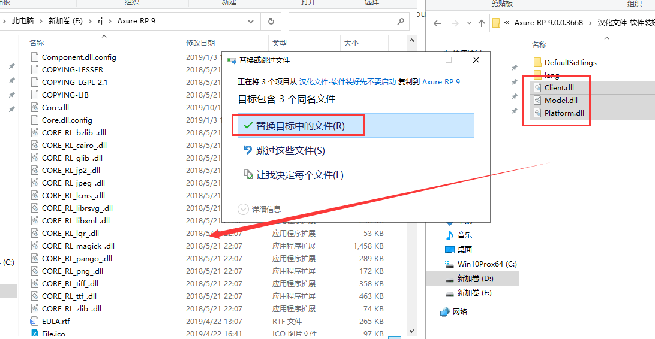Select CORE_RL_tiff_.dll file name
This screenshot has width=655, height=339.
pyautogui.click(x=70, y=283)
